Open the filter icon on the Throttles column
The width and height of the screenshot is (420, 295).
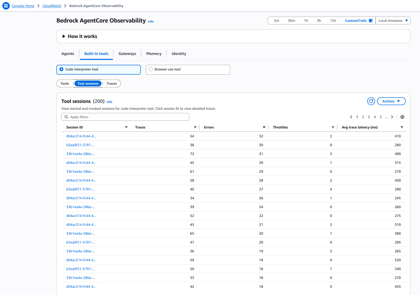[x=333, y=127]
